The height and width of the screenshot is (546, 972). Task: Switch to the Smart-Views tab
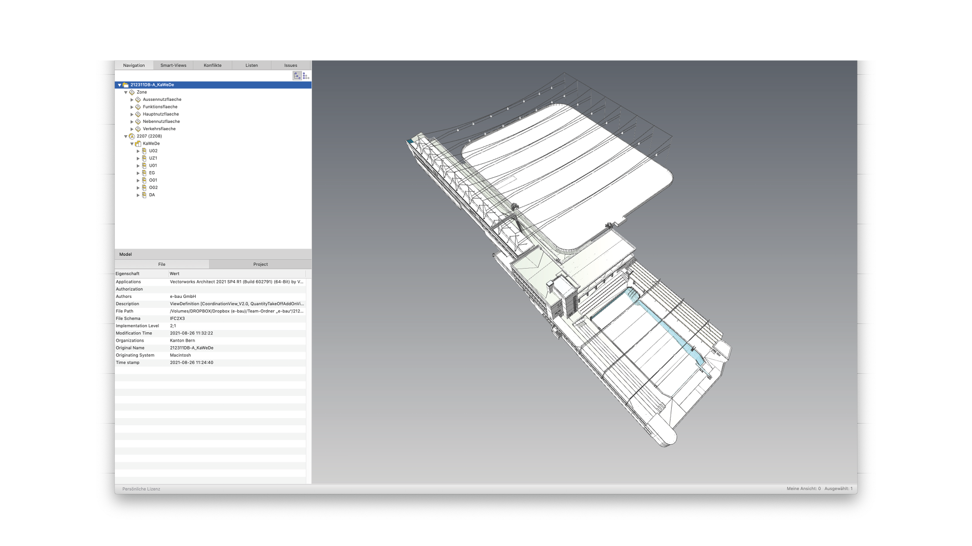pos(173,65)
